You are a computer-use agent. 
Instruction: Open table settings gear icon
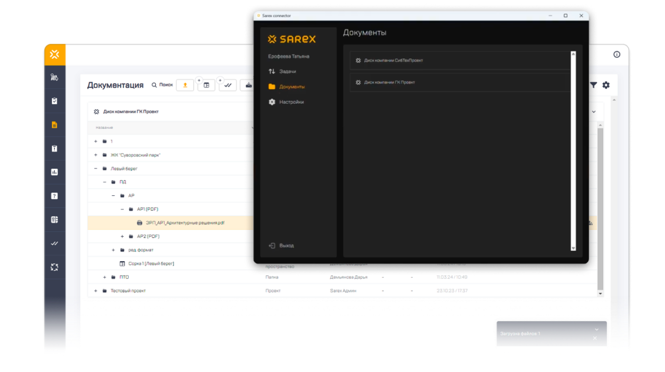point(606,85)
